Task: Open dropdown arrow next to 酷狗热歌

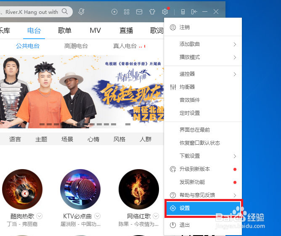Action: click(40, 216)
